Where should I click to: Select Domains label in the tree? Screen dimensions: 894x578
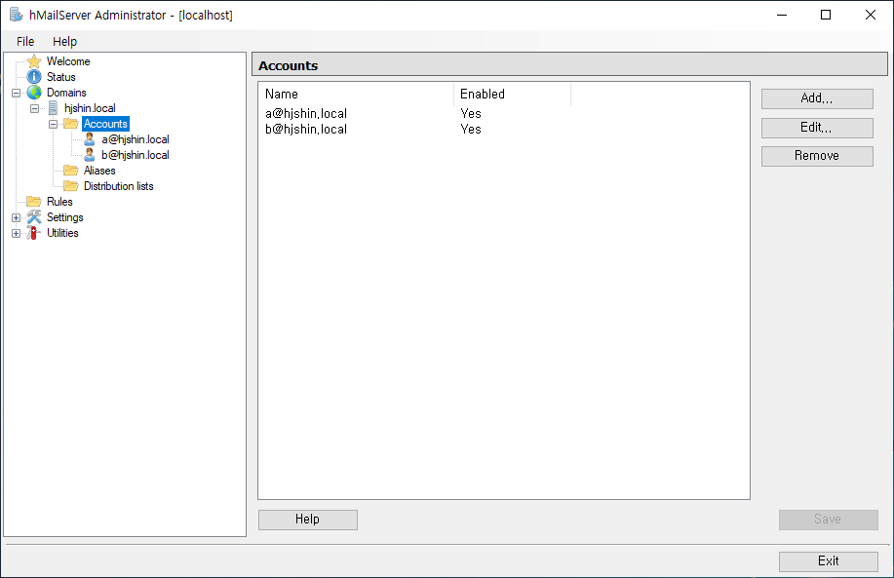[x=66, y=93]
